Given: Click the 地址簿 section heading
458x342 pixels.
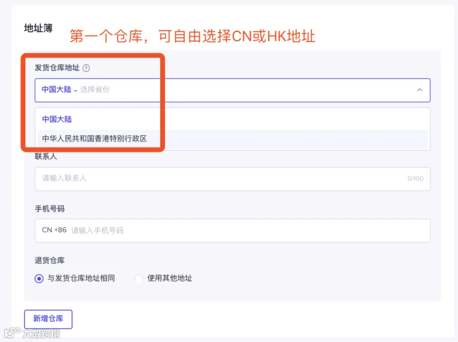Looking at the screenshot, I should pyautogui.click(x=38, y=28).
